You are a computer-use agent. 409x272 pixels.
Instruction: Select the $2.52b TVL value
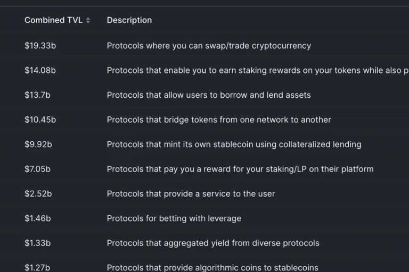pyautogui.click(x=38, y=194)
